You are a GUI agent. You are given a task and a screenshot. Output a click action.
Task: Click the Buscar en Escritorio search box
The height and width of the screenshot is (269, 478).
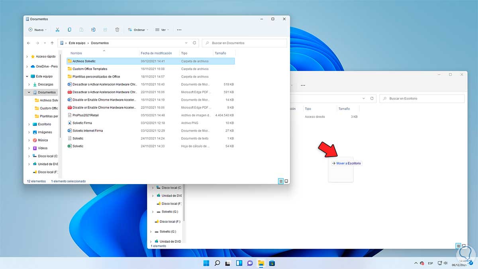point(422,98)
